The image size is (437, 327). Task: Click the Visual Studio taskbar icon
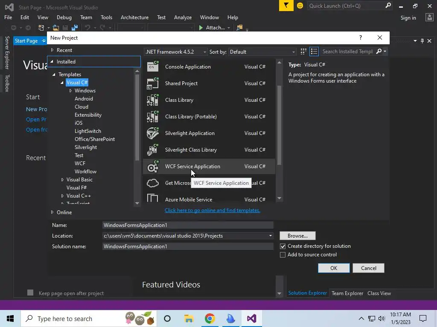(251, 318)
